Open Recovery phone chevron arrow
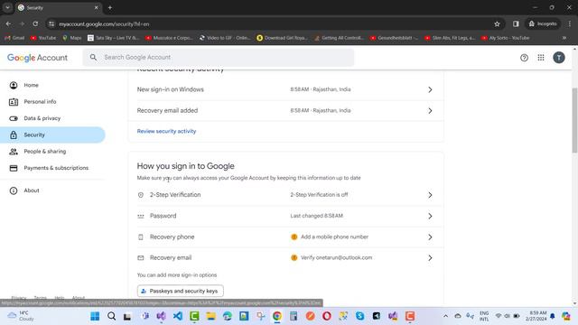This screenshot has width=578, height=325. point(430,237)
